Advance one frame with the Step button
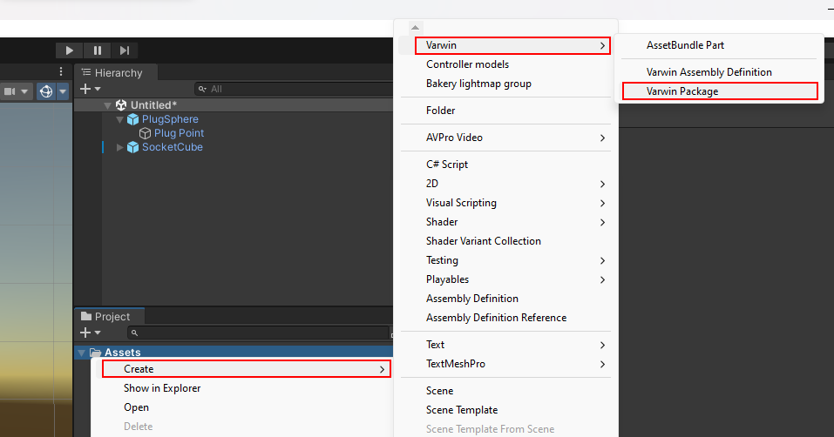The height and width of the screenshot is (437, 834). click(x=125, y=50)
